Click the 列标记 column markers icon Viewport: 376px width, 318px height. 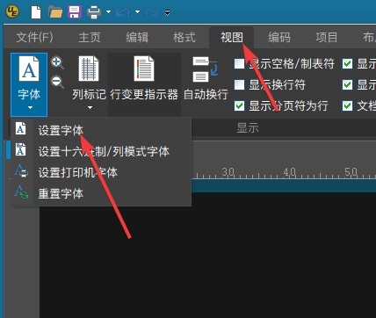(89, 69)
